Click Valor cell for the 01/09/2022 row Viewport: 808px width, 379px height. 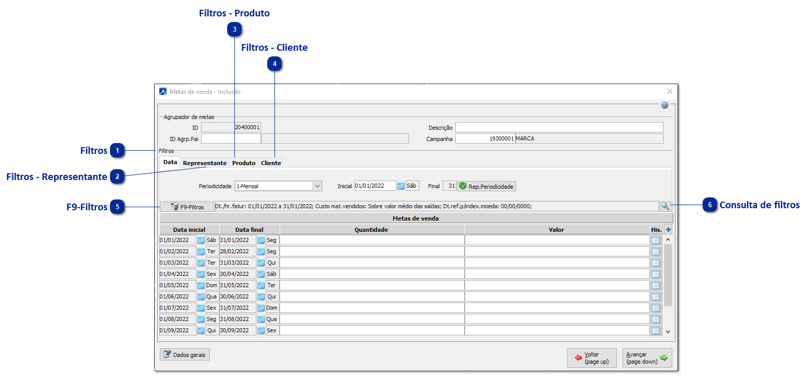click(557, 330)
